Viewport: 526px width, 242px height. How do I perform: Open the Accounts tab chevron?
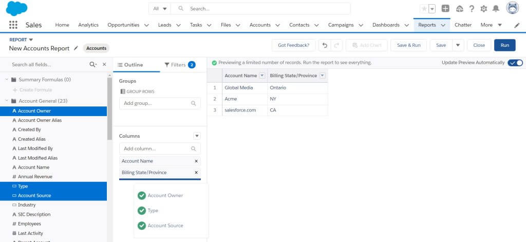[x=277, y=25]
